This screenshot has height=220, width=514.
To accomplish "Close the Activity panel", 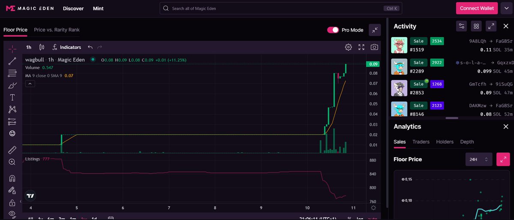I will [x=506, y=26].
